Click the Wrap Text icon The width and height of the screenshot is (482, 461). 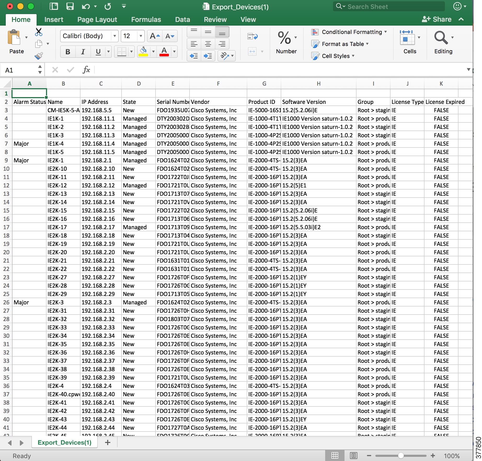pos(253,37)
